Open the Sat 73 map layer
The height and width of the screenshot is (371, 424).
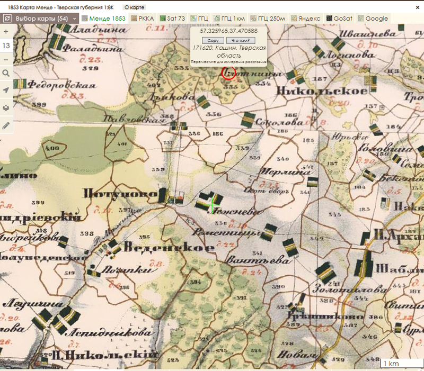(172, 19)
